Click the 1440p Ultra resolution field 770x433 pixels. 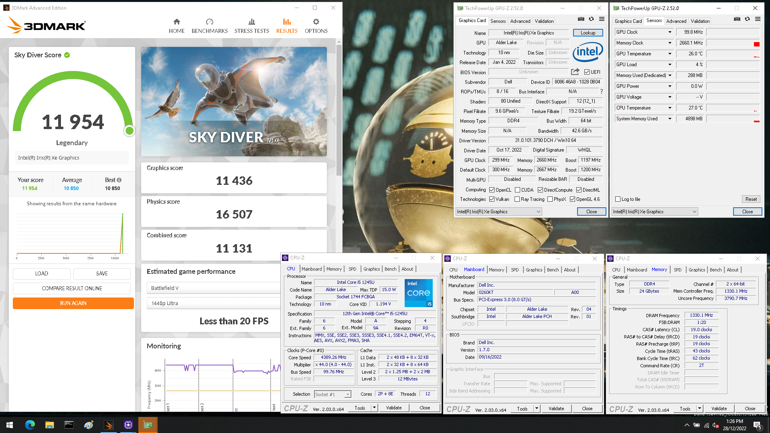213,303
